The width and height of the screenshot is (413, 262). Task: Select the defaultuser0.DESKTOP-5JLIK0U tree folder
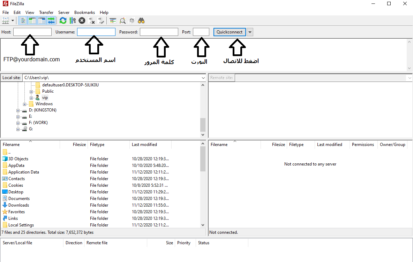tap(70, 85)
